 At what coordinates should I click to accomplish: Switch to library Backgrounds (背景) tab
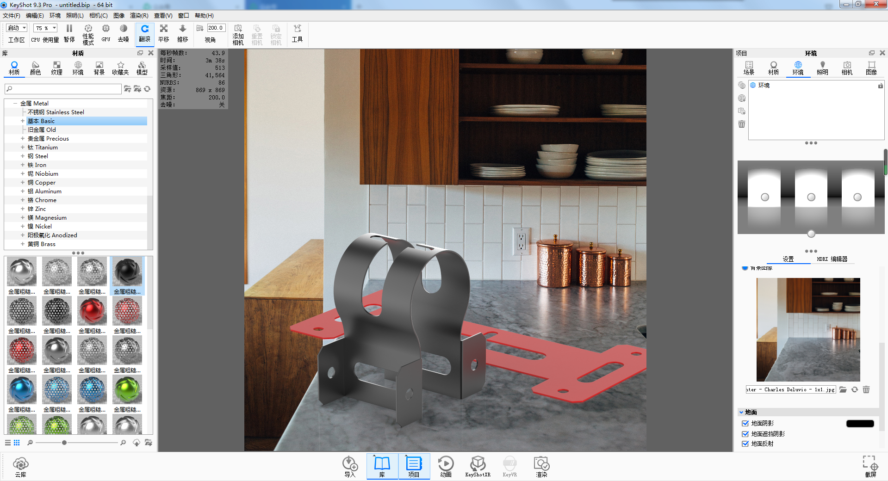point(99,68)
